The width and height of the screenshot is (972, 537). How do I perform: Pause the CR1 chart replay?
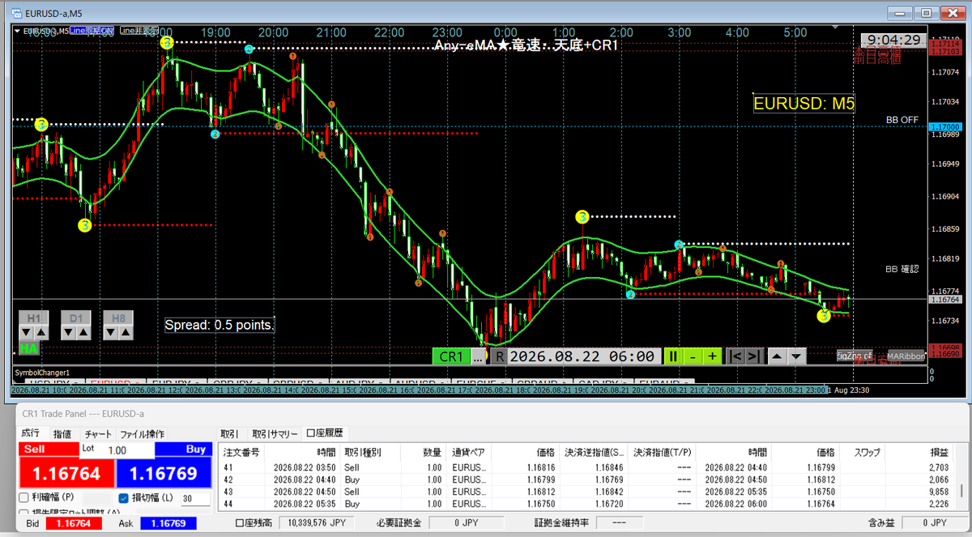click(x=672, y=356)
